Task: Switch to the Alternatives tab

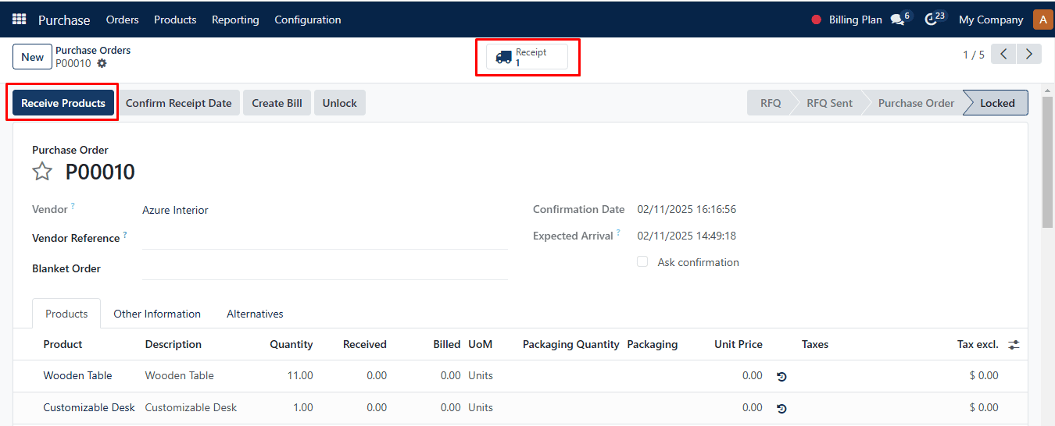Action: tap(255, 314)
